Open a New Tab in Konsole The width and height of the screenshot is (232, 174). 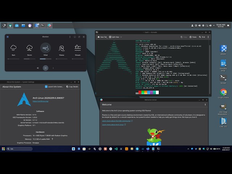click(102, 37)
